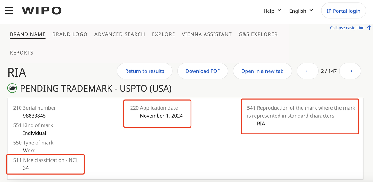Viewport: 373px width, 182px height.
Task: Click the Nice classification value 34
Action: pos(26,168)
